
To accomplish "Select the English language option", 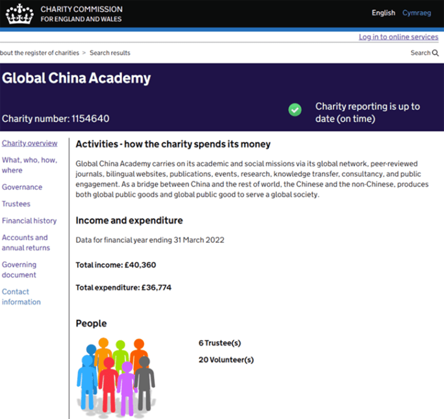I will tap(383, 13).
